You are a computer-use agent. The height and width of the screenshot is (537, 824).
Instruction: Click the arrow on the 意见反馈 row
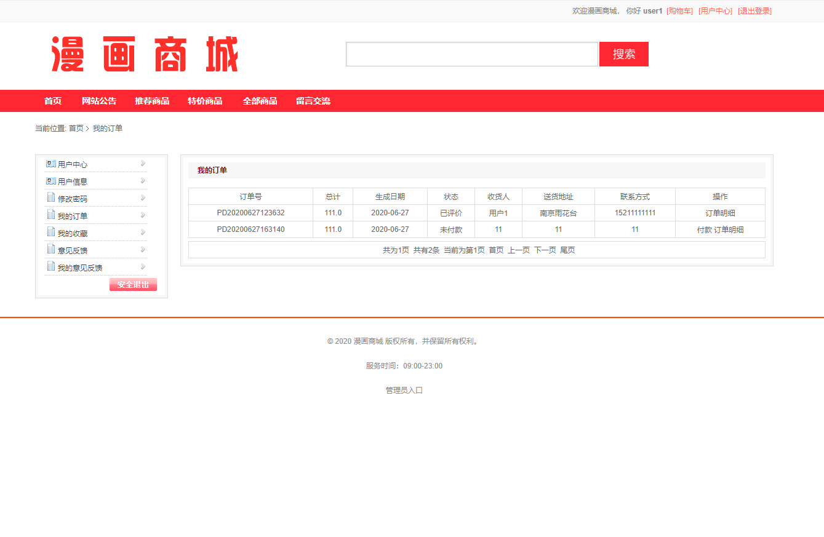pos(143,250)
